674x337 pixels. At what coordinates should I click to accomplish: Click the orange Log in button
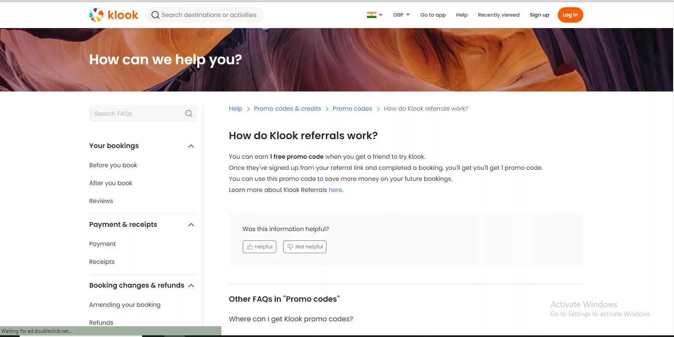pos(570,15)
